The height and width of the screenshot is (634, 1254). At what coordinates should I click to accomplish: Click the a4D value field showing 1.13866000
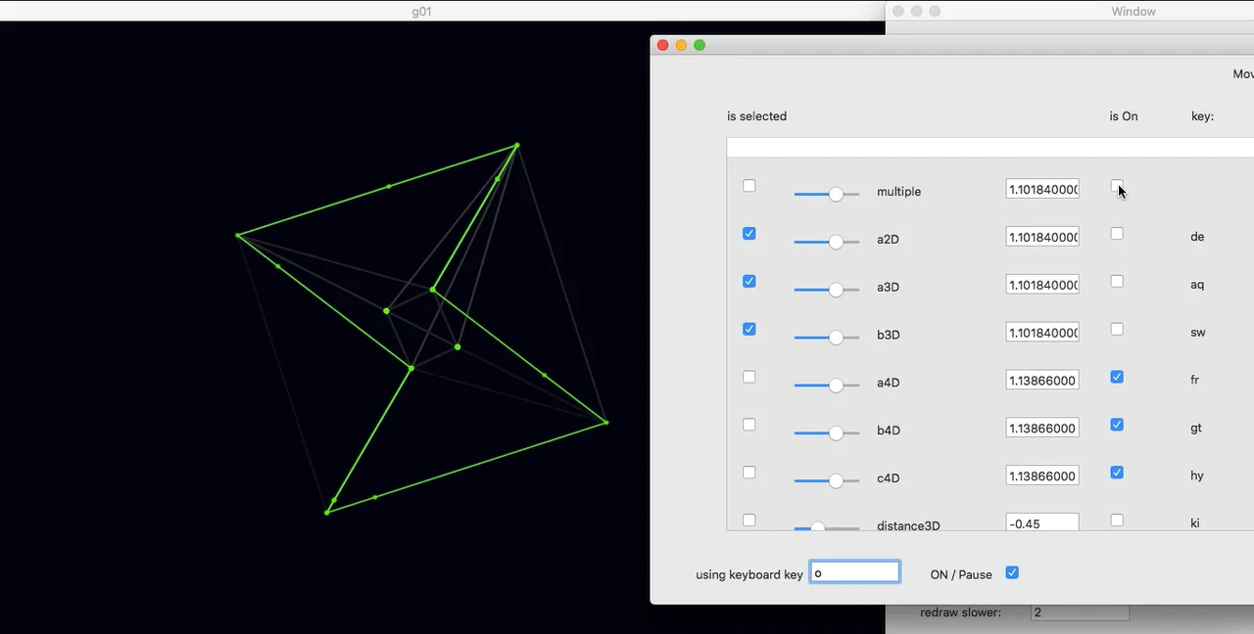coord(1042,381)
